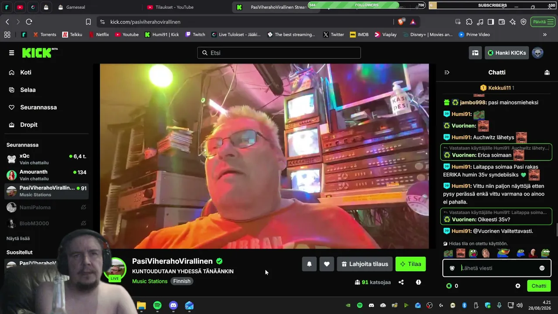Viewport: 558px width, 314px height.
Task: Toggle follow with the heart button
Action: (x=327, y=264)
